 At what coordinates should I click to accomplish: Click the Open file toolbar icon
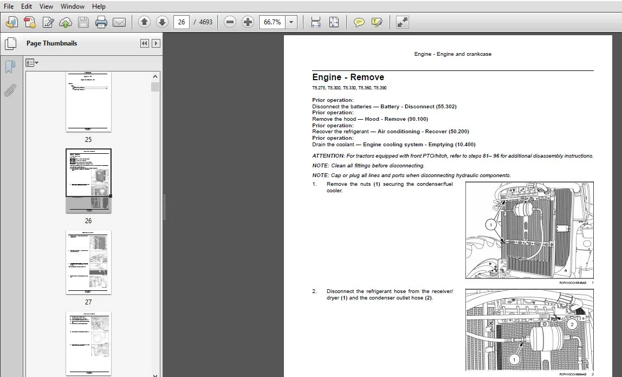pyautogui.click(x=12, y=22)
